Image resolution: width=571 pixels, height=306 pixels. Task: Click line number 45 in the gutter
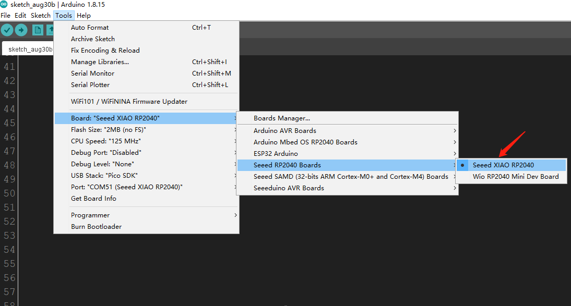pyautogui.click(x=9, y=123)
